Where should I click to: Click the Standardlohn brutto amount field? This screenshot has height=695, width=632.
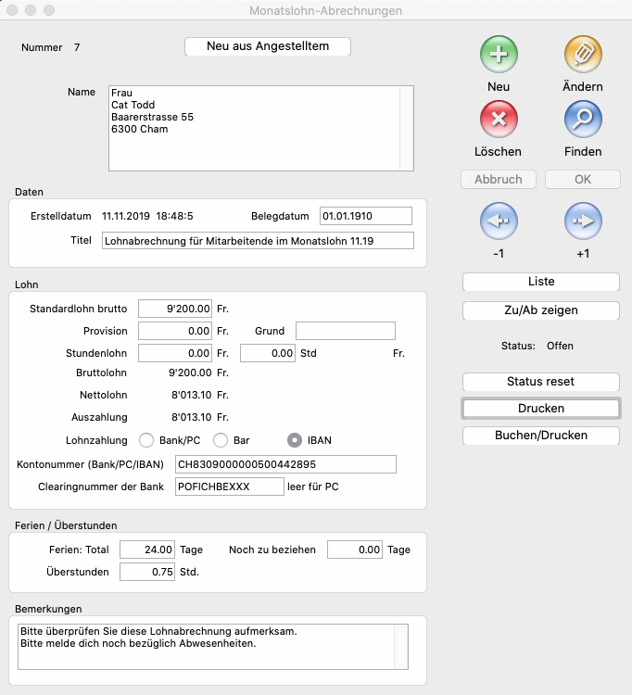click(176, 308)
